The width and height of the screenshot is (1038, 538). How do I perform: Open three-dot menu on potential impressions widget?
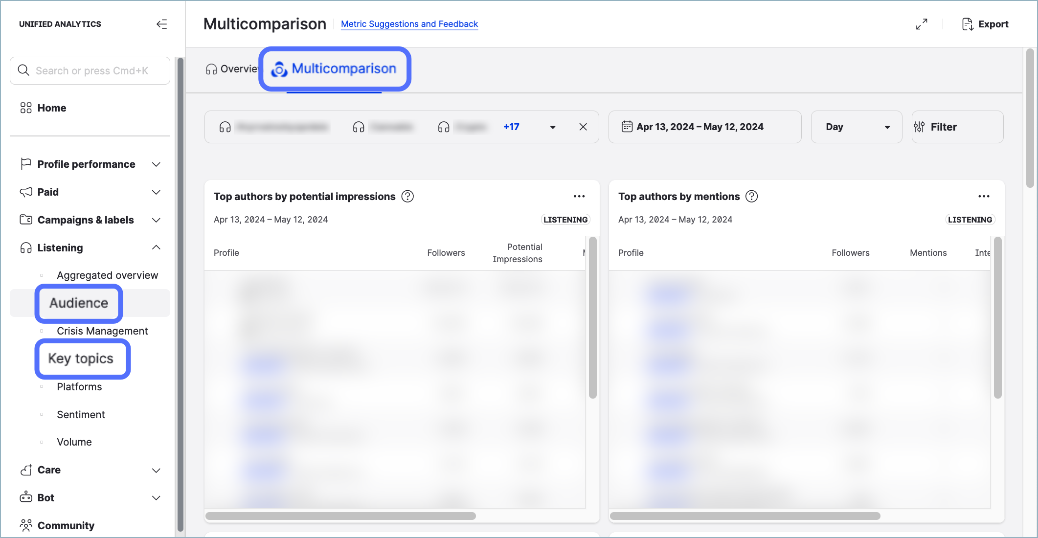click(579, 196)
